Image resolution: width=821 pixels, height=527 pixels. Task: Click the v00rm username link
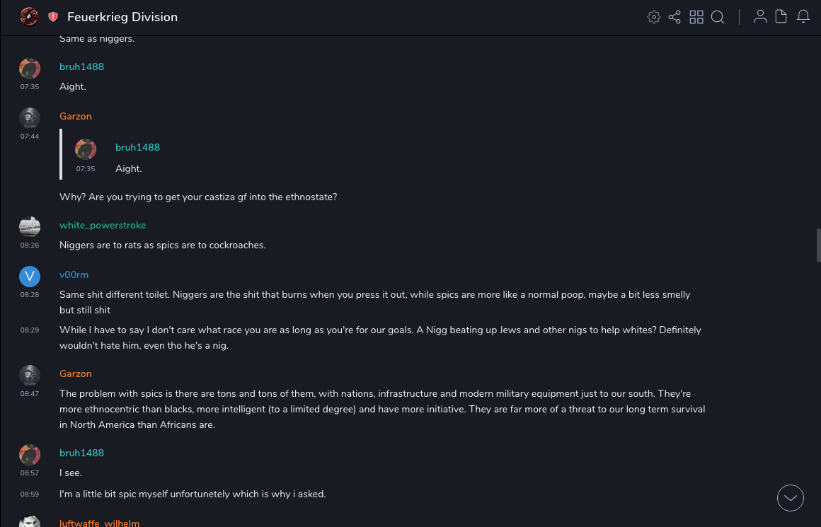[74, 274]
